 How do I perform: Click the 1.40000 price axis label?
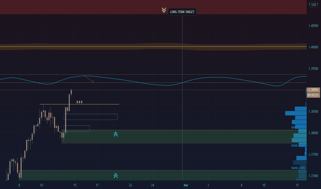point(313,47)
